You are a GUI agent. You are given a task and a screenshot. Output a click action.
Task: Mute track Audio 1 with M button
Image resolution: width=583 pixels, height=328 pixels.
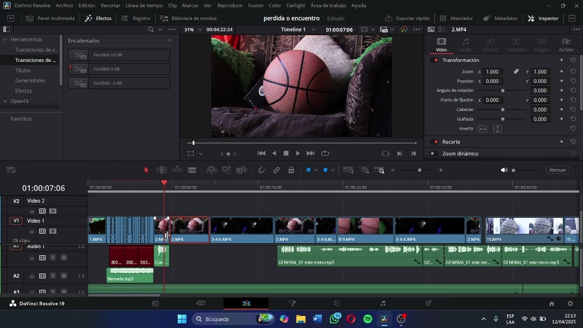click(x=63, y=258)
